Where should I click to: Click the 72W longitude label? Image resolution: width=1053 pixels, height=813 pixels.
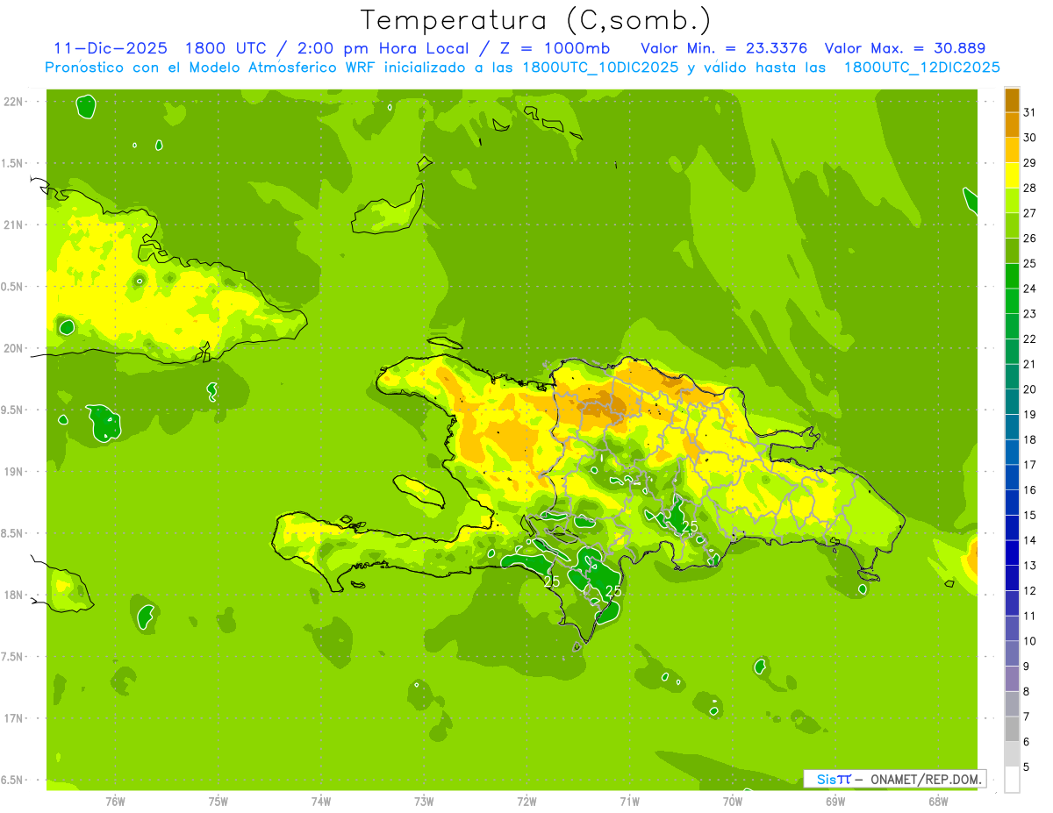(x=526, y=801)
